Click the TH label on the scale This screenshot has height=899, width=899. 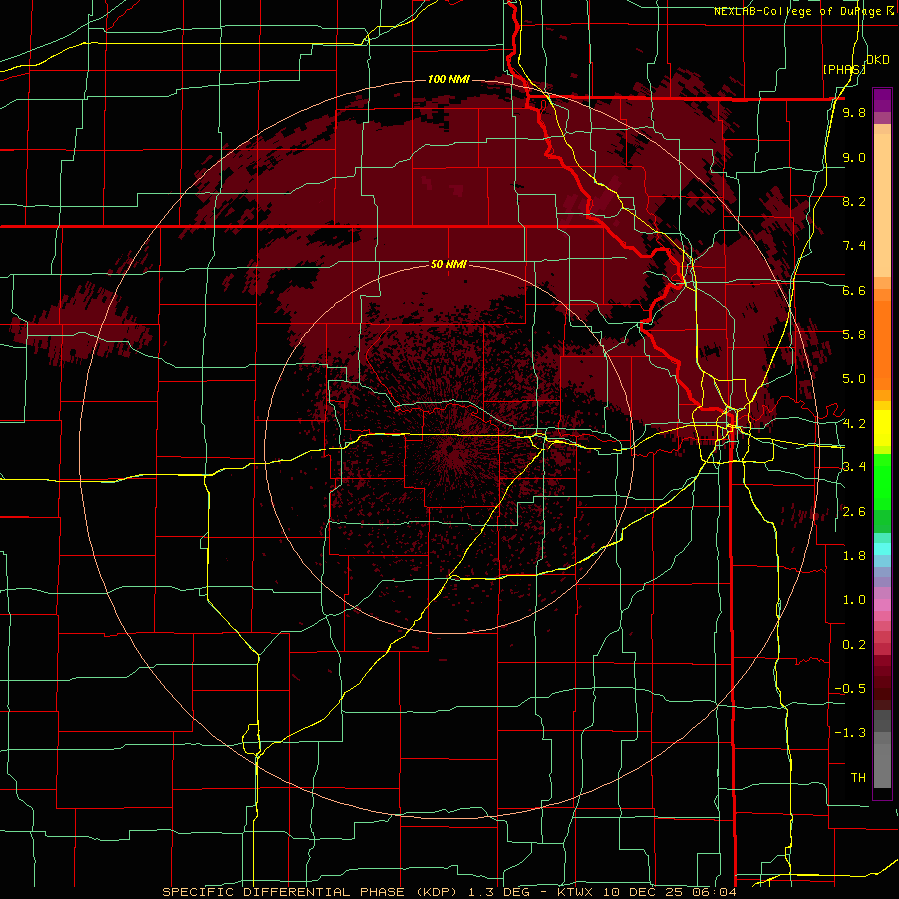coord(858,778)
